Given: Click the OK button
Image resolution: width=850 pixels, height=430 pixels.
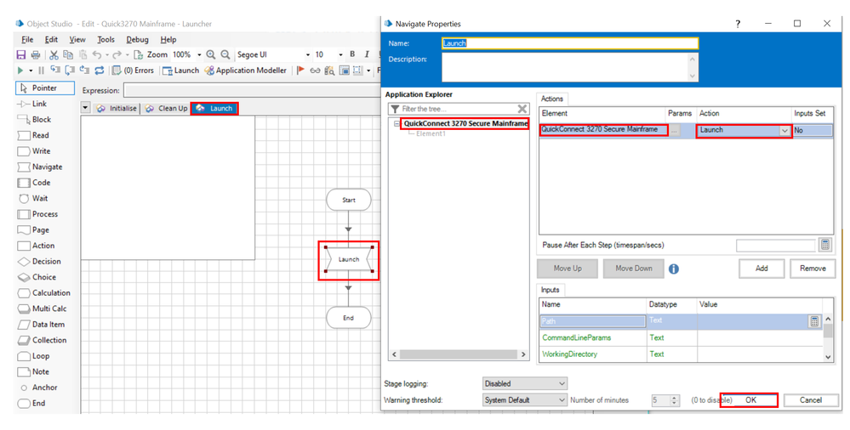Looking at the screenshot, I should (749, 400).
